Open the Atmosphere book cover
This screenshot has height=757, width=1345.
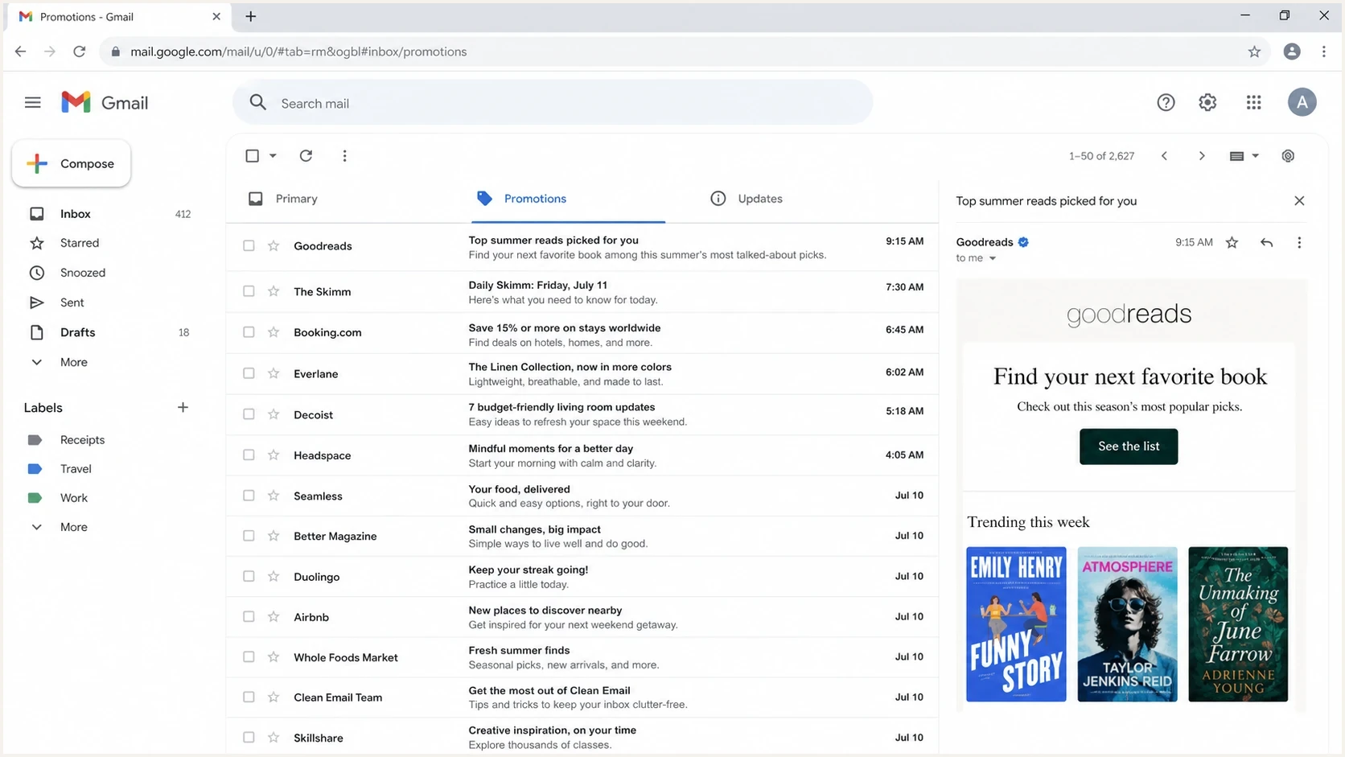(1127, 624)
